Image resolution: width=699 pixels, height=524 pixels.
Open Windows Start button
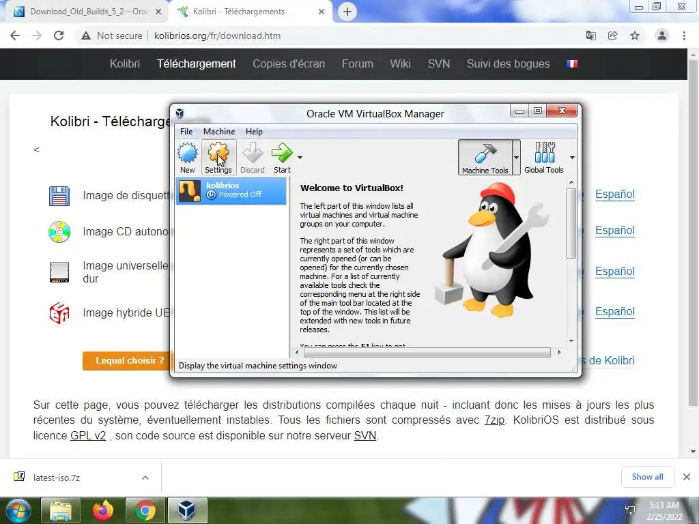pyautogui.click(x=18, y=510)
